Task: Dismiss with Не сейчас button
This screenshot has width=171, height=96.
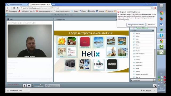Action: click(151, 25)
